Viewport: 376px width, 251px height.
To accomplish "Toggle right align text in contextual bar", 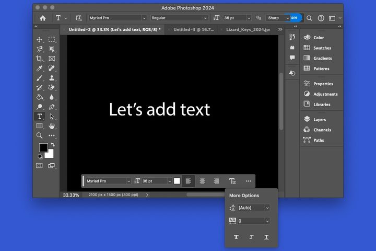I will [216, 181].
